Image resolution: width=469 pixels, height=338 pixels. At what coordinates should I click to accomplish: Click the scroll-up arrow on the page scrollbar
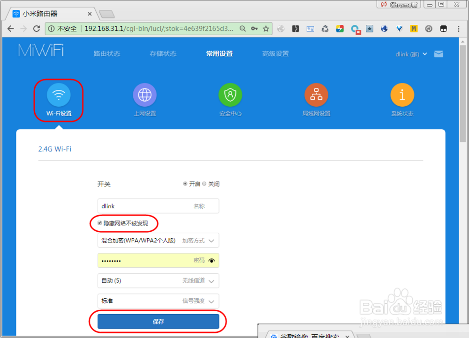tap(463, 42)
